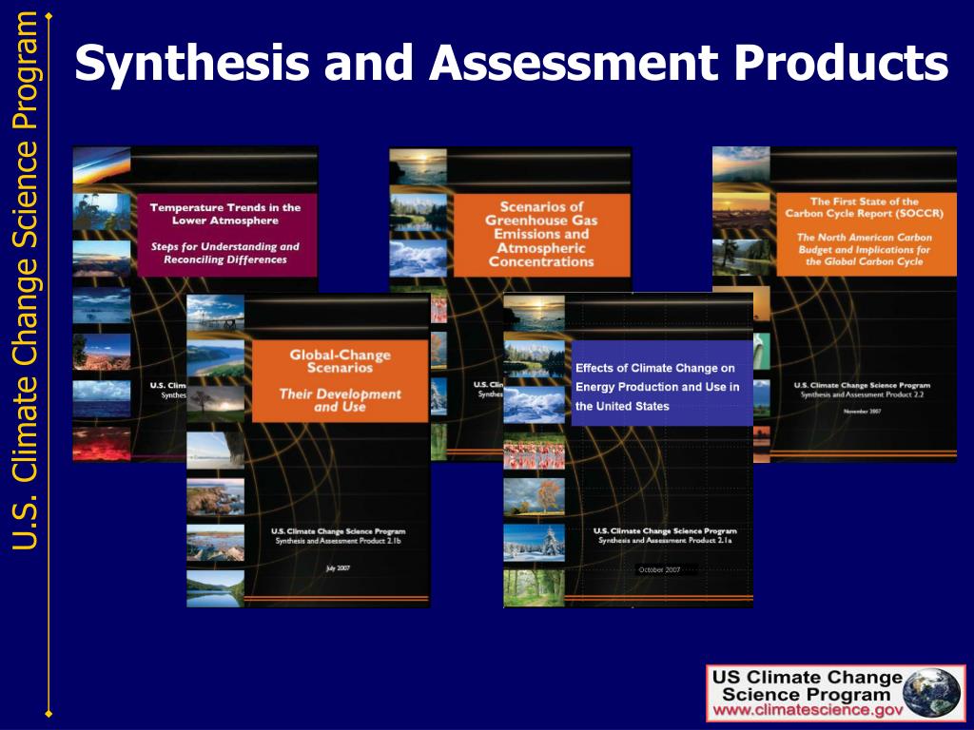Screen dimensions: 974x730
Task: Select the Effects of Climate Change on Energy Production title box
Action: tap(662, 383)
